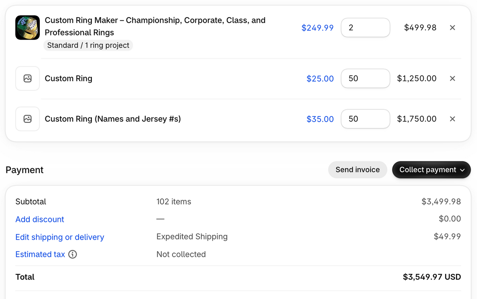This screenshot has width=477, height=299.
Task: Edit the $25.00 Custom Ring price
Action: (x=320, y=79)
